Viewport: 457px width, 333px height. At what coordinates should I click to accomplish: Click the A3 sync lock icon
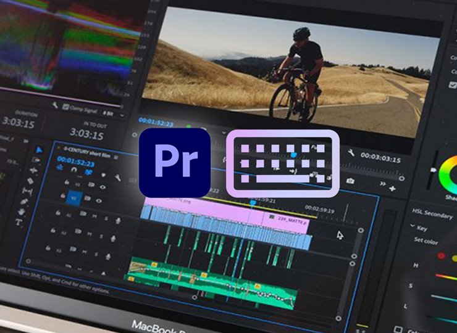pos(73,249)
